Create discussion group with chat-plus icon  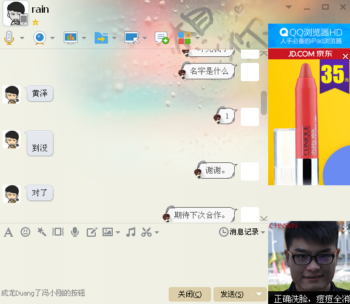pyautogui.click(x=162, y=38)
